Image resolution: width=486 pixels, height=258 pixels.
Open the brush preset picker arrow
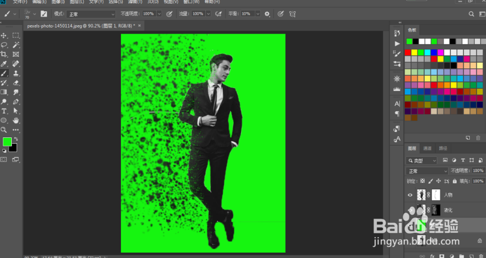coord(35,14)
